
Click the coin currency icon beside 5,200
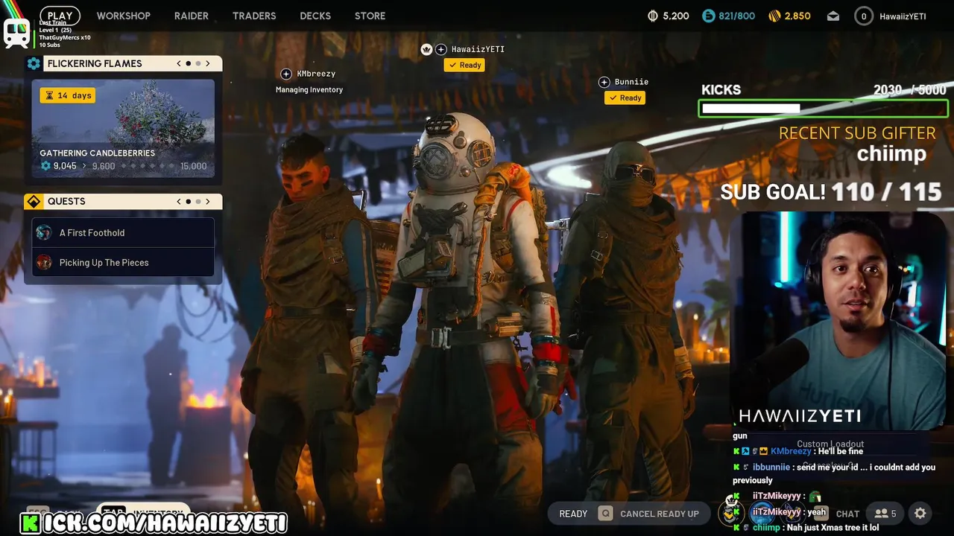653,16
